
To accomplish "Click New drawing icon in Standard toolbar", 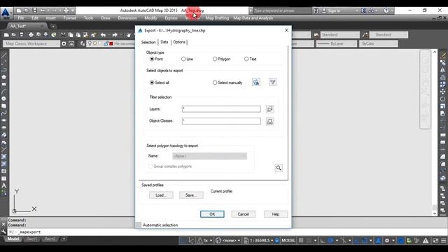I will [x=6, y=35].
